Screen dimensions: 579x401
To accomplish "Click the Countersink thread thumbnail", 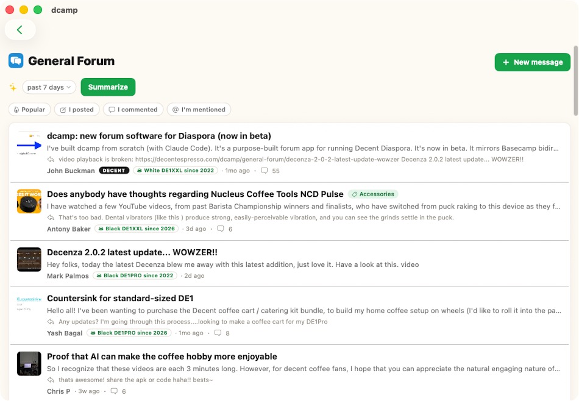I will point(29,305).
